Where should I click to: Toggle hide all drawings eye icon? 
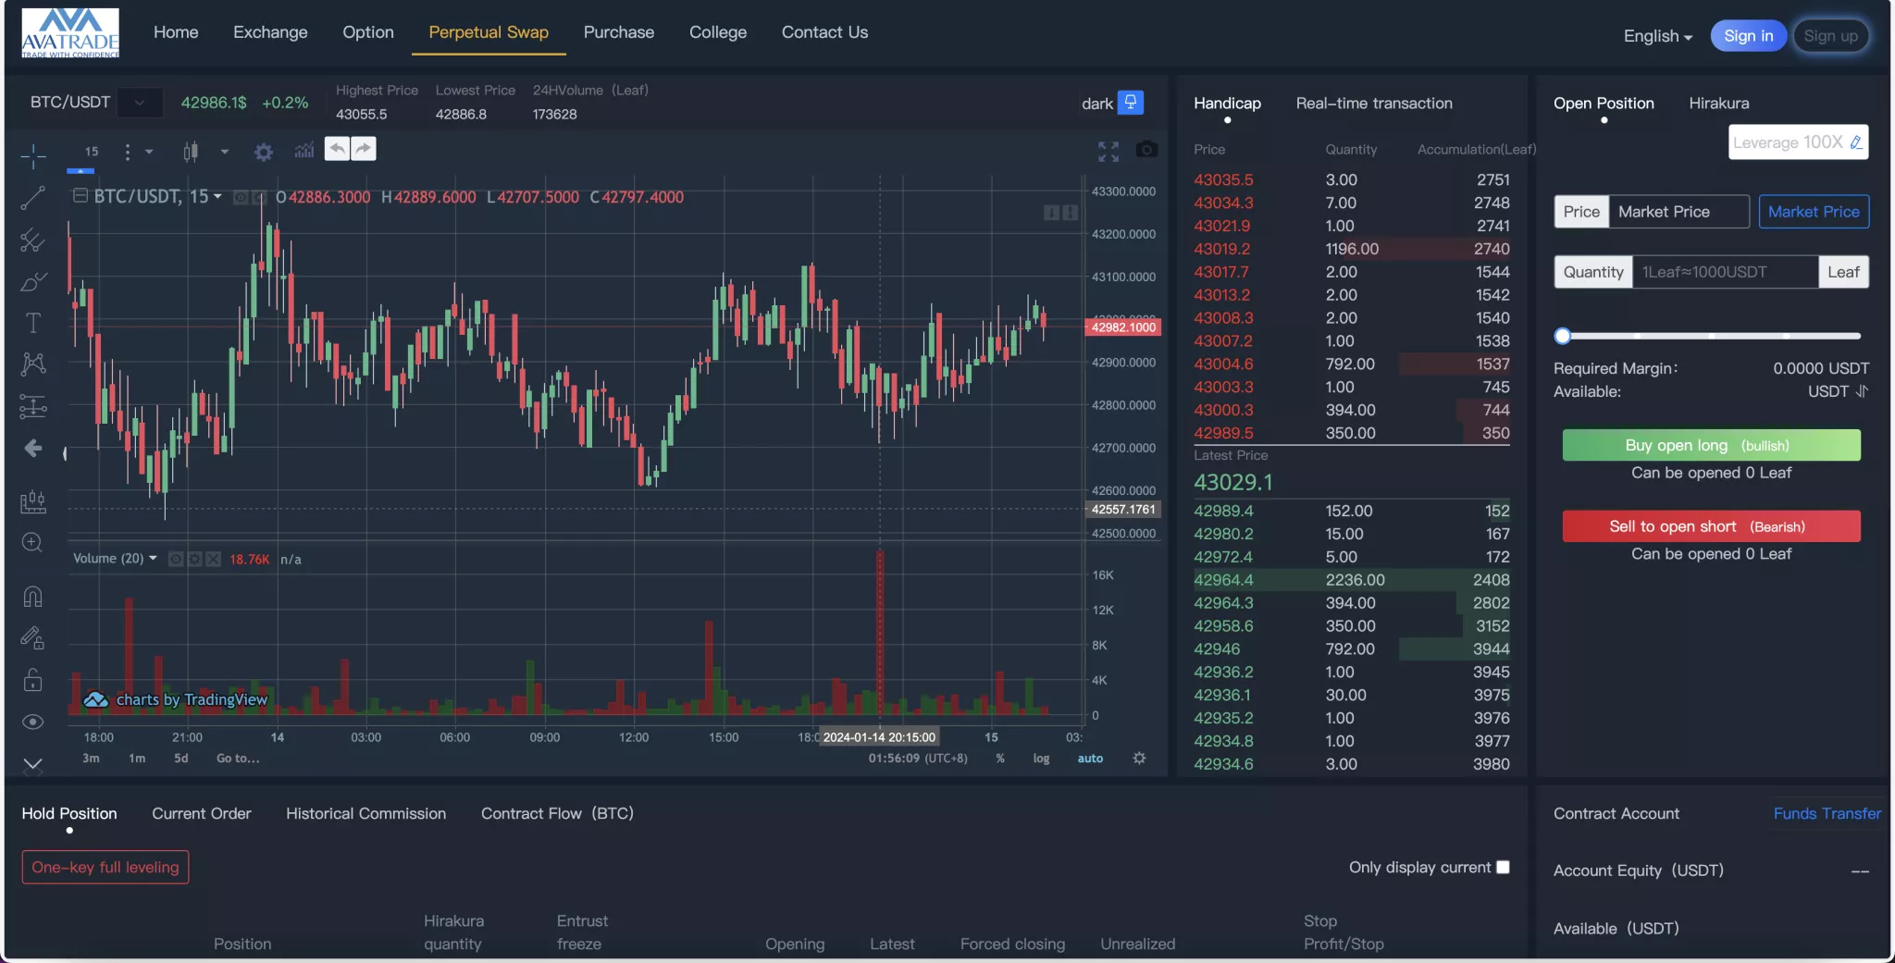tap(33, 722)
